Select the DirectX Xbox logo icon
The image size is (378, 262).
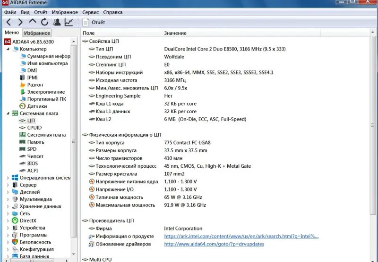pos(15,221)
